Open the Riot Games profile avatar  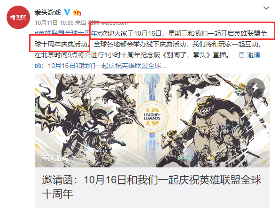(x=18, y=17)
